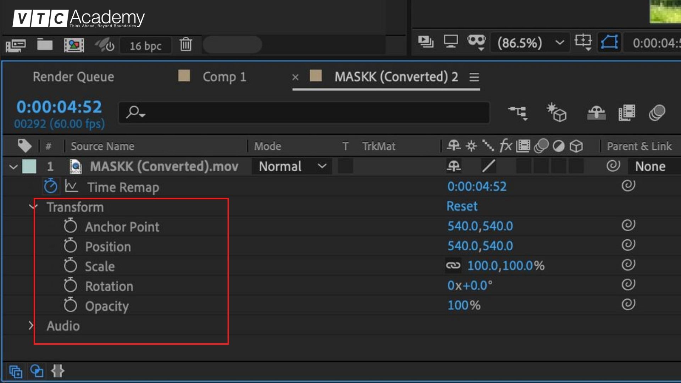Click the fx switches column header icon
The width and height of the screenshot is (681, 383).
pyautogui.click(x=505, y=146)
